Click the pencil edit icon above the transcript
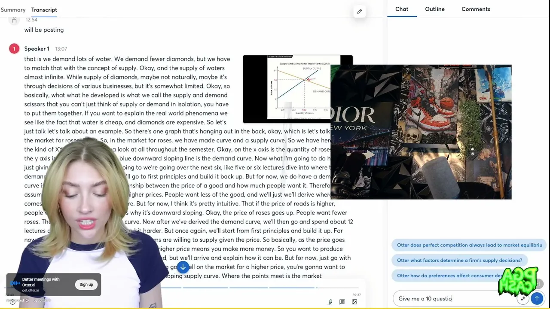 click(359, 12)
